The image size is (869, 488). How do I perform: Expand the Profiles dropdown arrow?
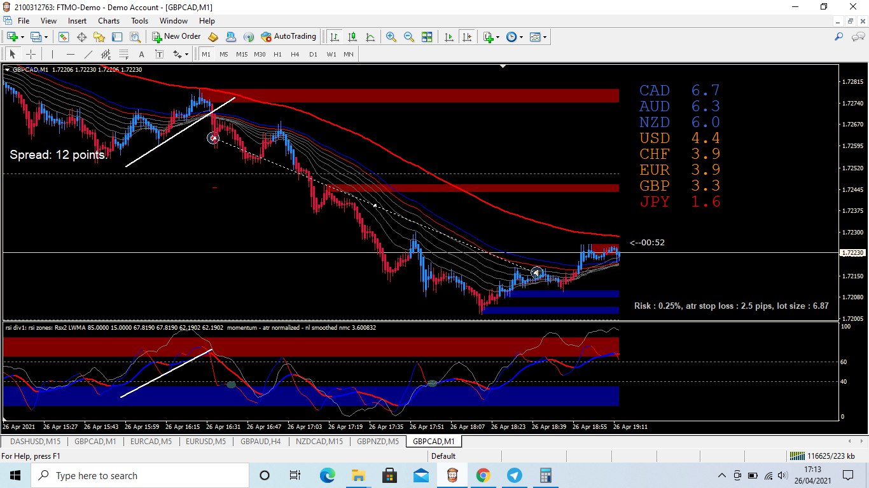(46, 37)
